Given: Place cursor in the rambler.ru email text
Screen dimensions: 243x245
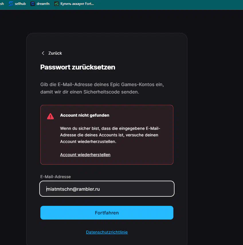Looking at the screenshot, I should pyautogui.click(x=73, y=189).
